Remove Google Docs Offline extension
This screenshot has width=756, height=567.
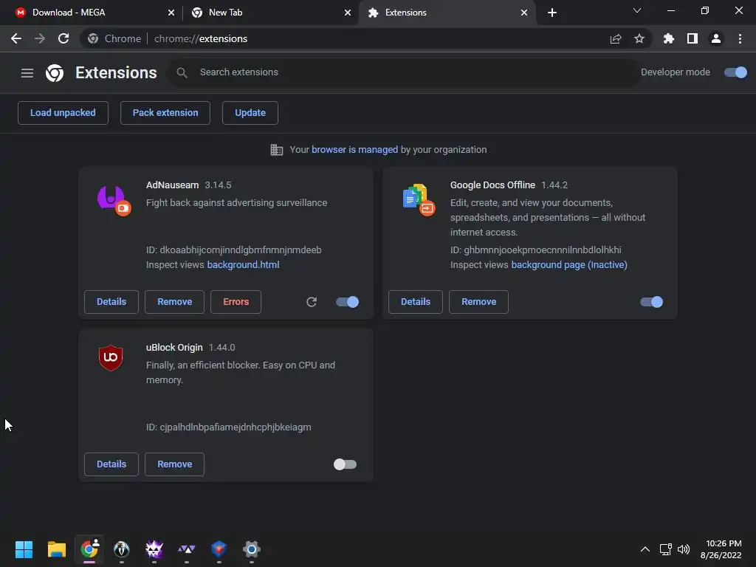[x=478, y=302]
